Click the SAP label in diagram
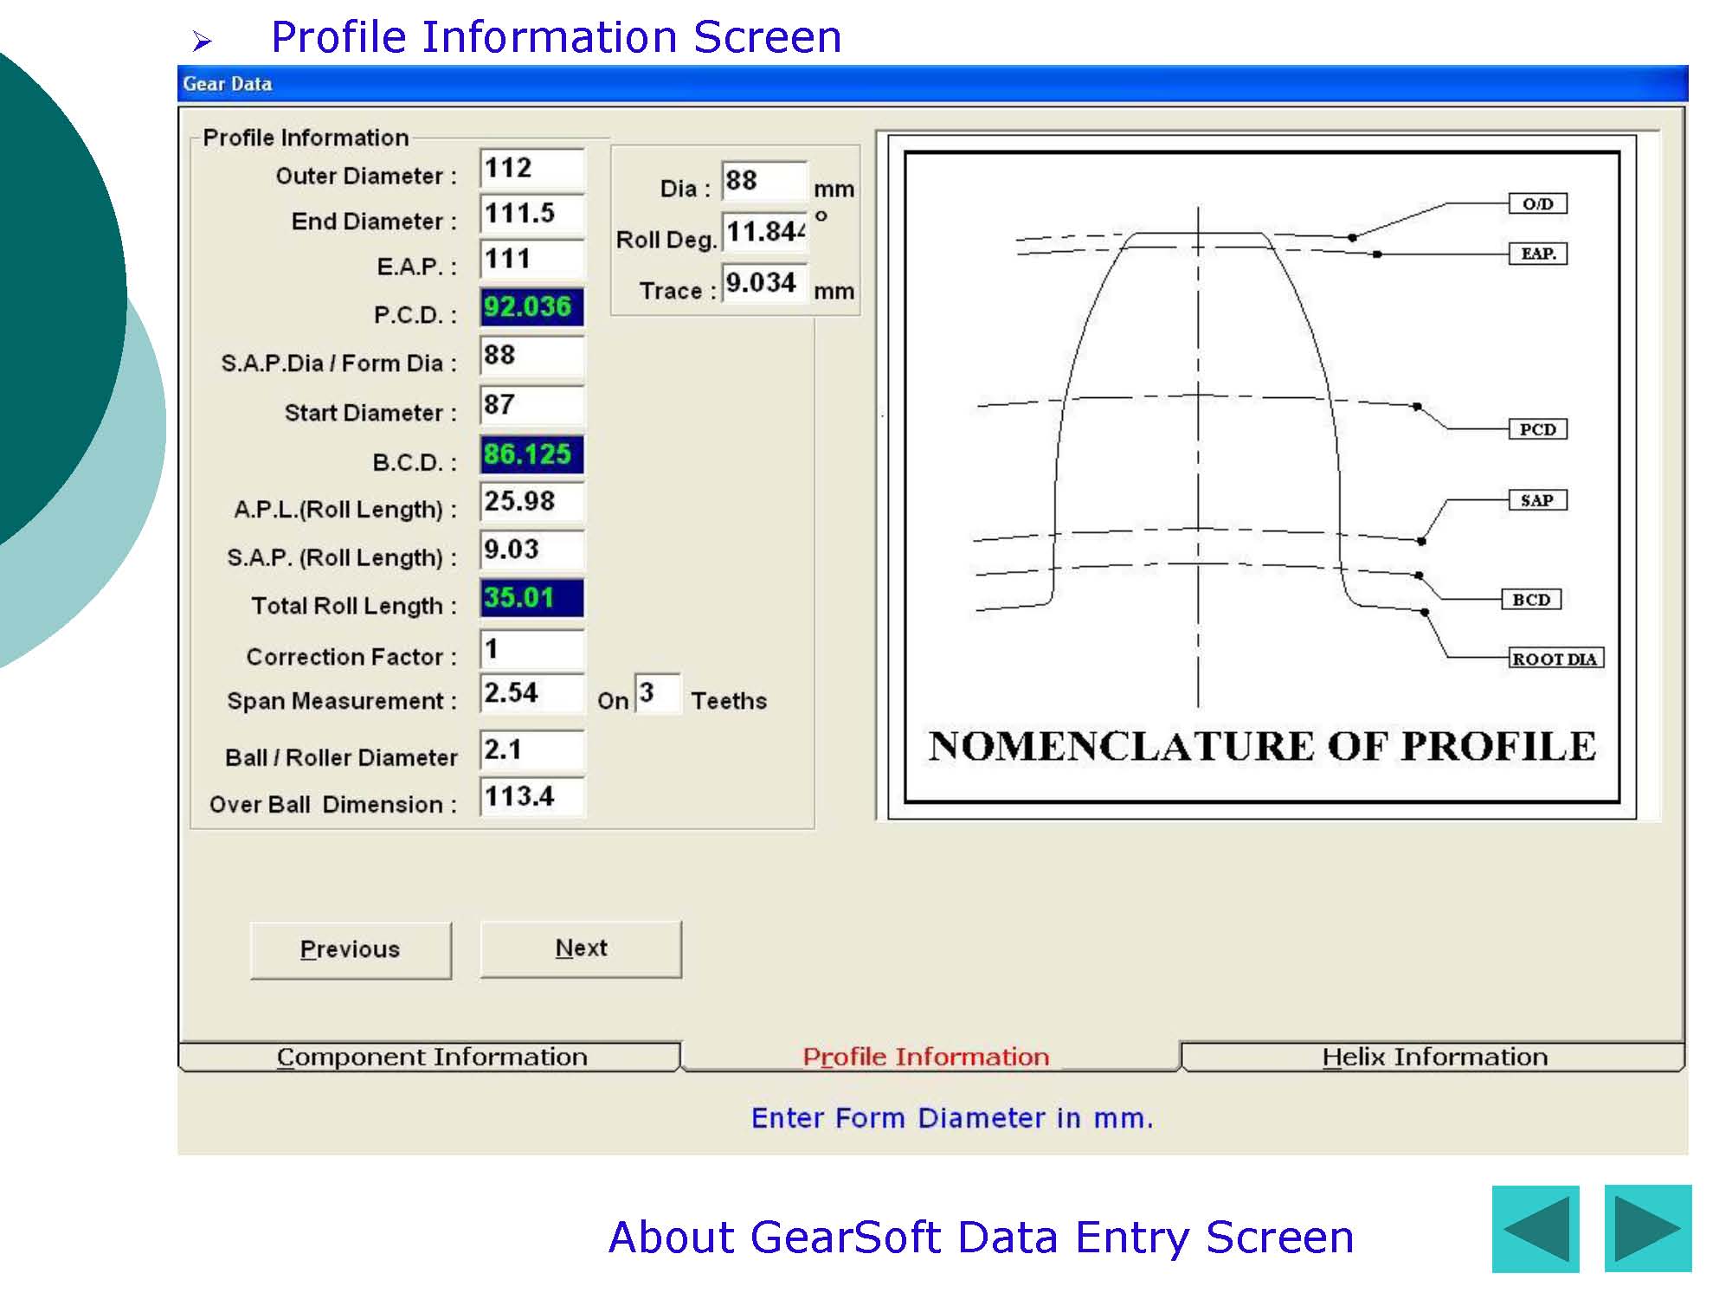The image size is (1732, 1299). coord(1537,500)
